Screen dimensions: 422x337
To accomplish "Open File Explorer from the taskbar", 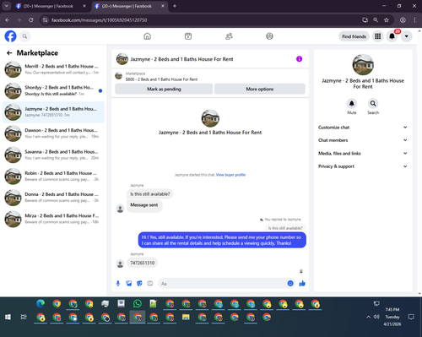I will click(186, 318).
